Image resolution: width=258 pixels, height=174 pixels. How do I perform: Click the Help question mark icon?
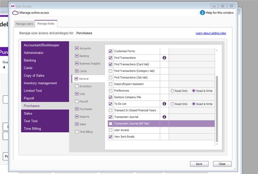[202, 13]
